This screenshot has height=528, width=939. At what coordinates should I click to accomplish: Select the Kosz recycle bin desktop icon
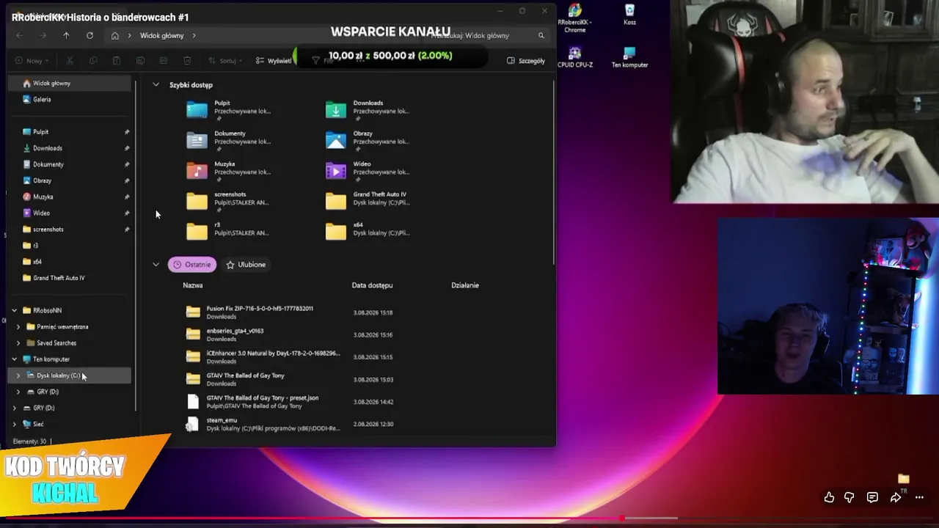(x=629, y=15)
